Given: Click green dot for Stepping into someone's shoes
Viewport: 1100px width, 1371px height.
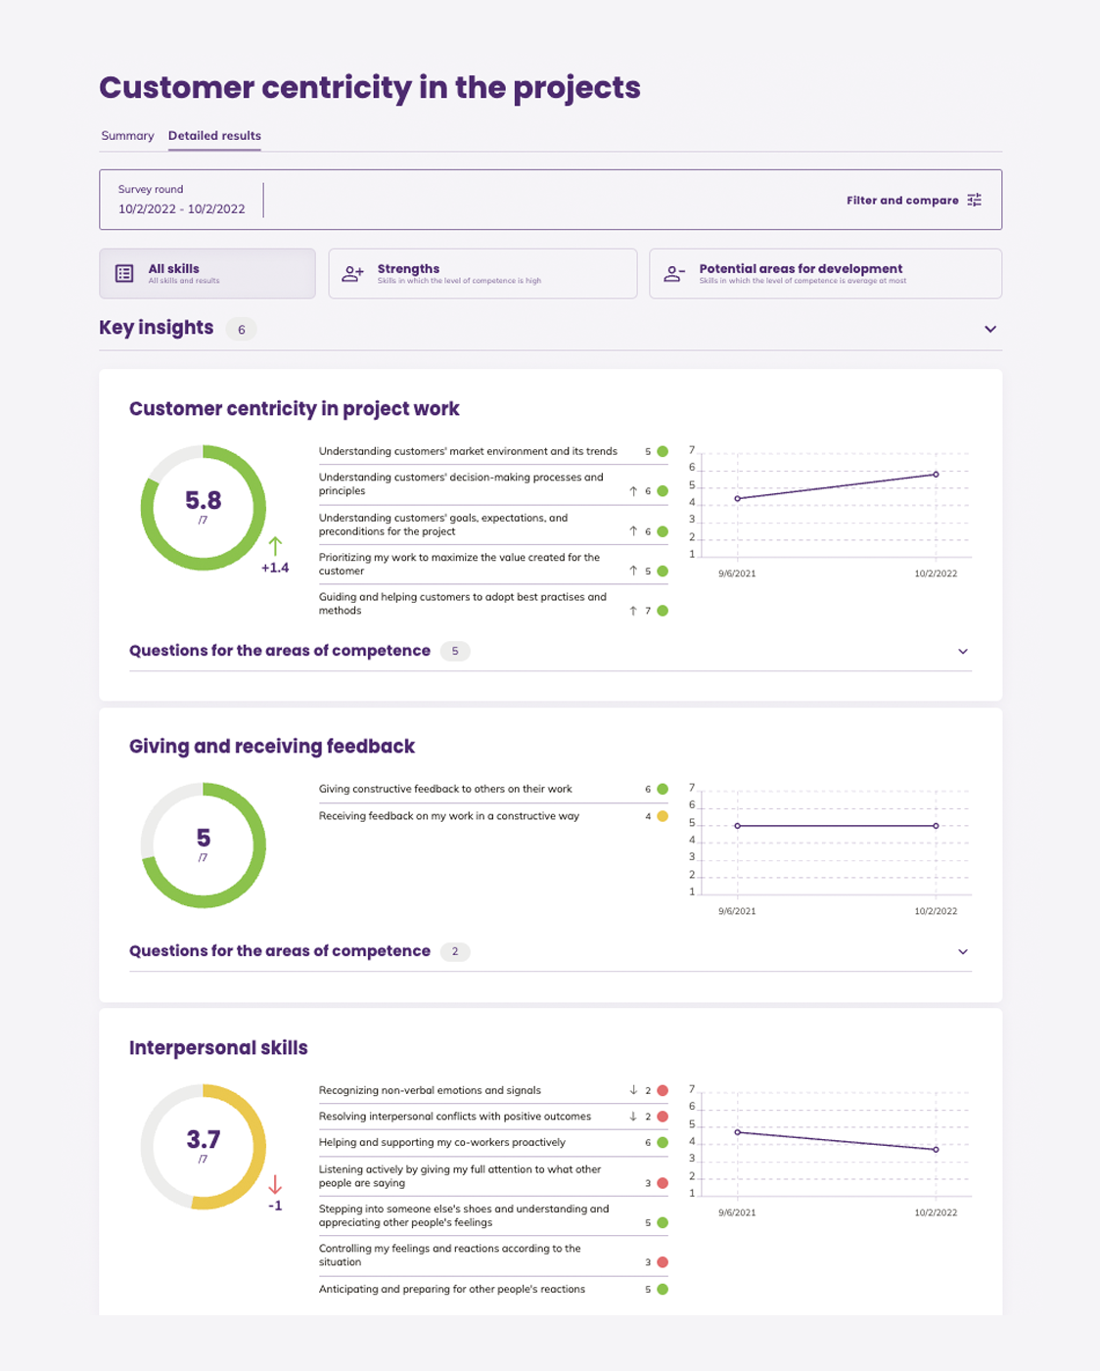Looking at the screenshot, I should coord(663,1222).
